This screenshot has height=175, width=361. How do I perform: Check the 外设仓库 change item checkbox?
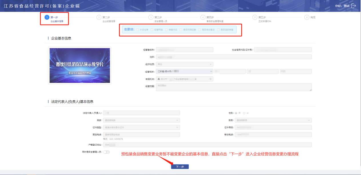[137, 30]
